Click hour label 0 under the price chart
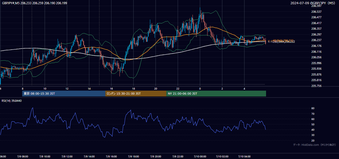Image resolution: width=339 pixels, height=159 pixels. pyautogui.click(x=200, y=89)
